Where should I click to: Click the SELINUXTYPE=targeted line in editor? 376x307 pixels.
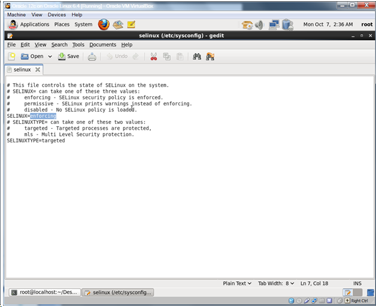coord(36,141)
